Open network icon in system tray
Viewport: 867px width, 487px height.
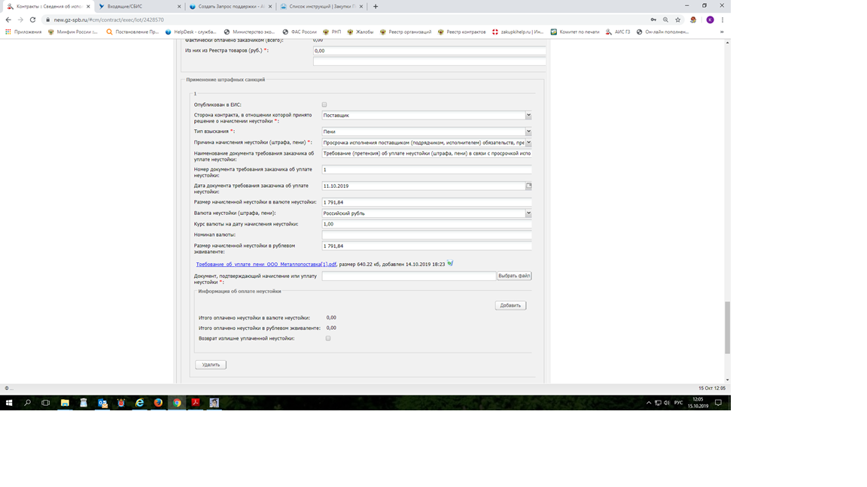[658, 403]
